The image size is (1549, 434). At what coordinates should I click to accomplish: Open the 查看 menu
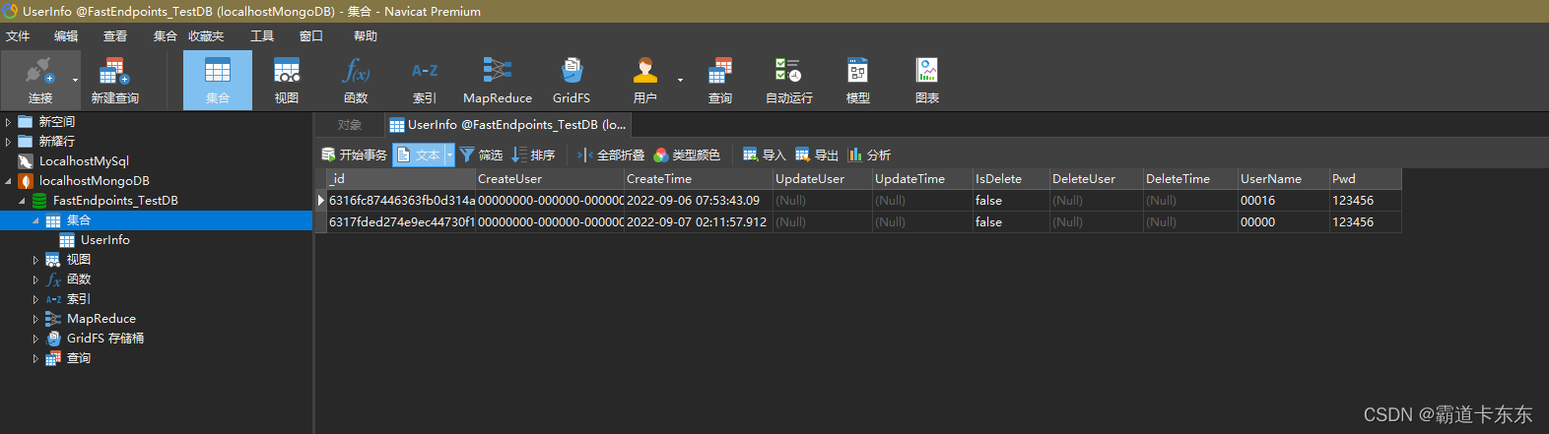pos(115,36)
